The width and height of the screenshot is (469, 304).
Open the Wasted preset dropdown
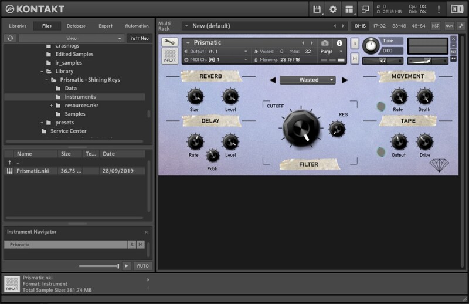point(308,80)
